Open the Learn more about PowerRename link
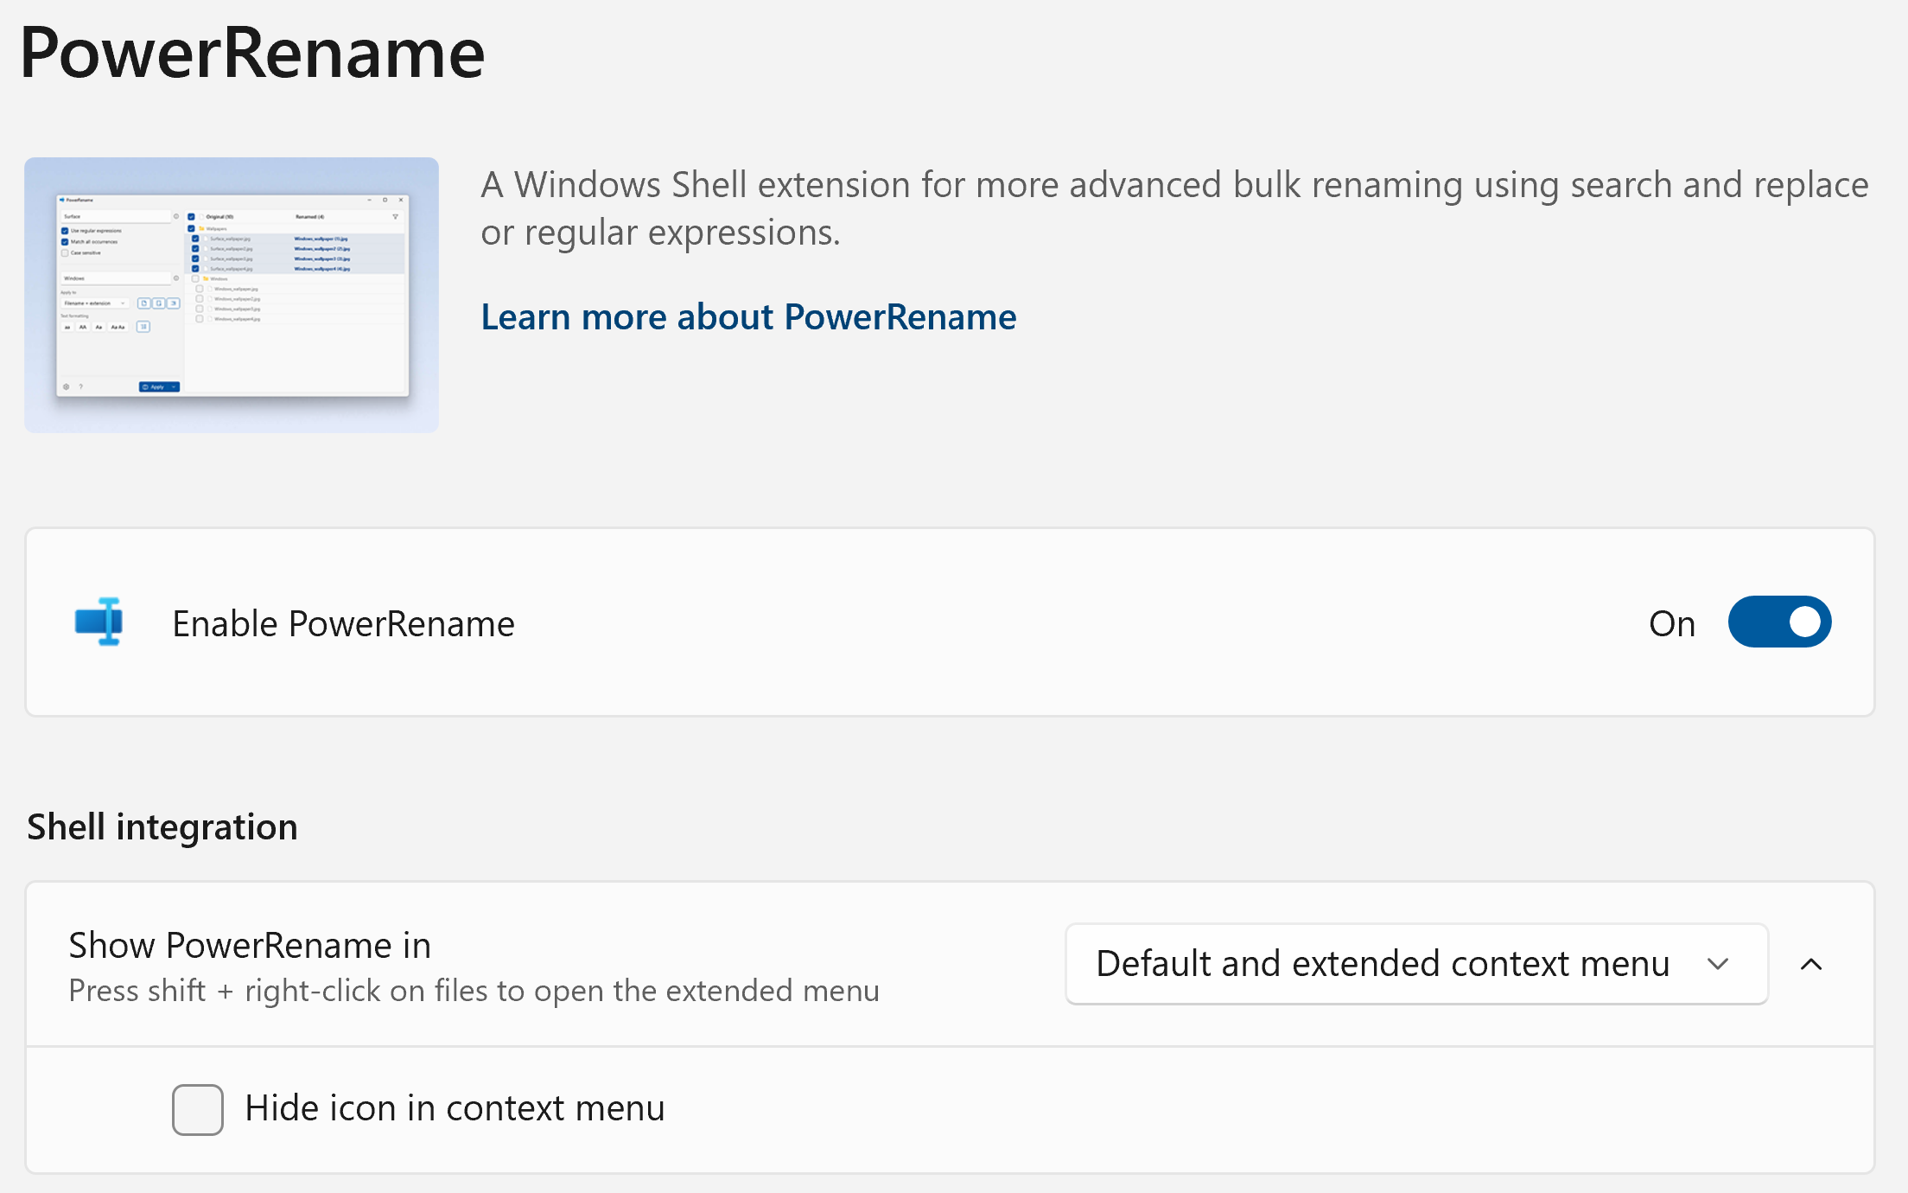The image size is (1908, 1193). [748, 316]
